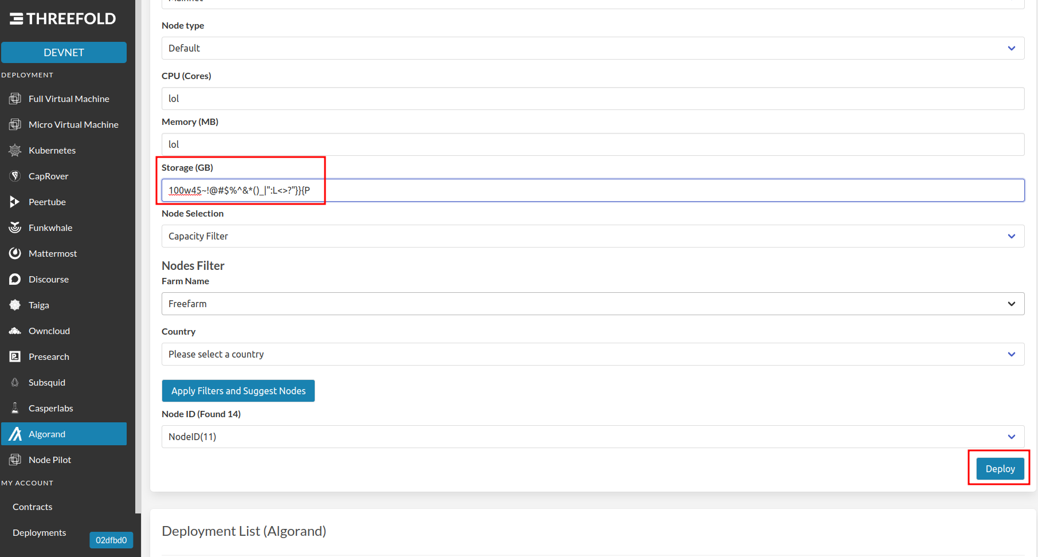Image resolution: width=1038 pixels, height=557 pixels.
Task: Expand the Node type dropdown
Action: [x=1010, y=48]
